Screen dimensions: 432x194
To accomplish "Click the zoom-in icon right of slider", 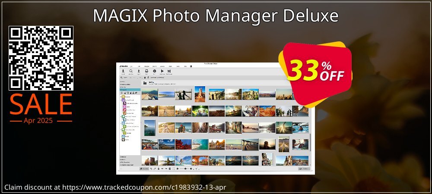I will click(191, 169).
